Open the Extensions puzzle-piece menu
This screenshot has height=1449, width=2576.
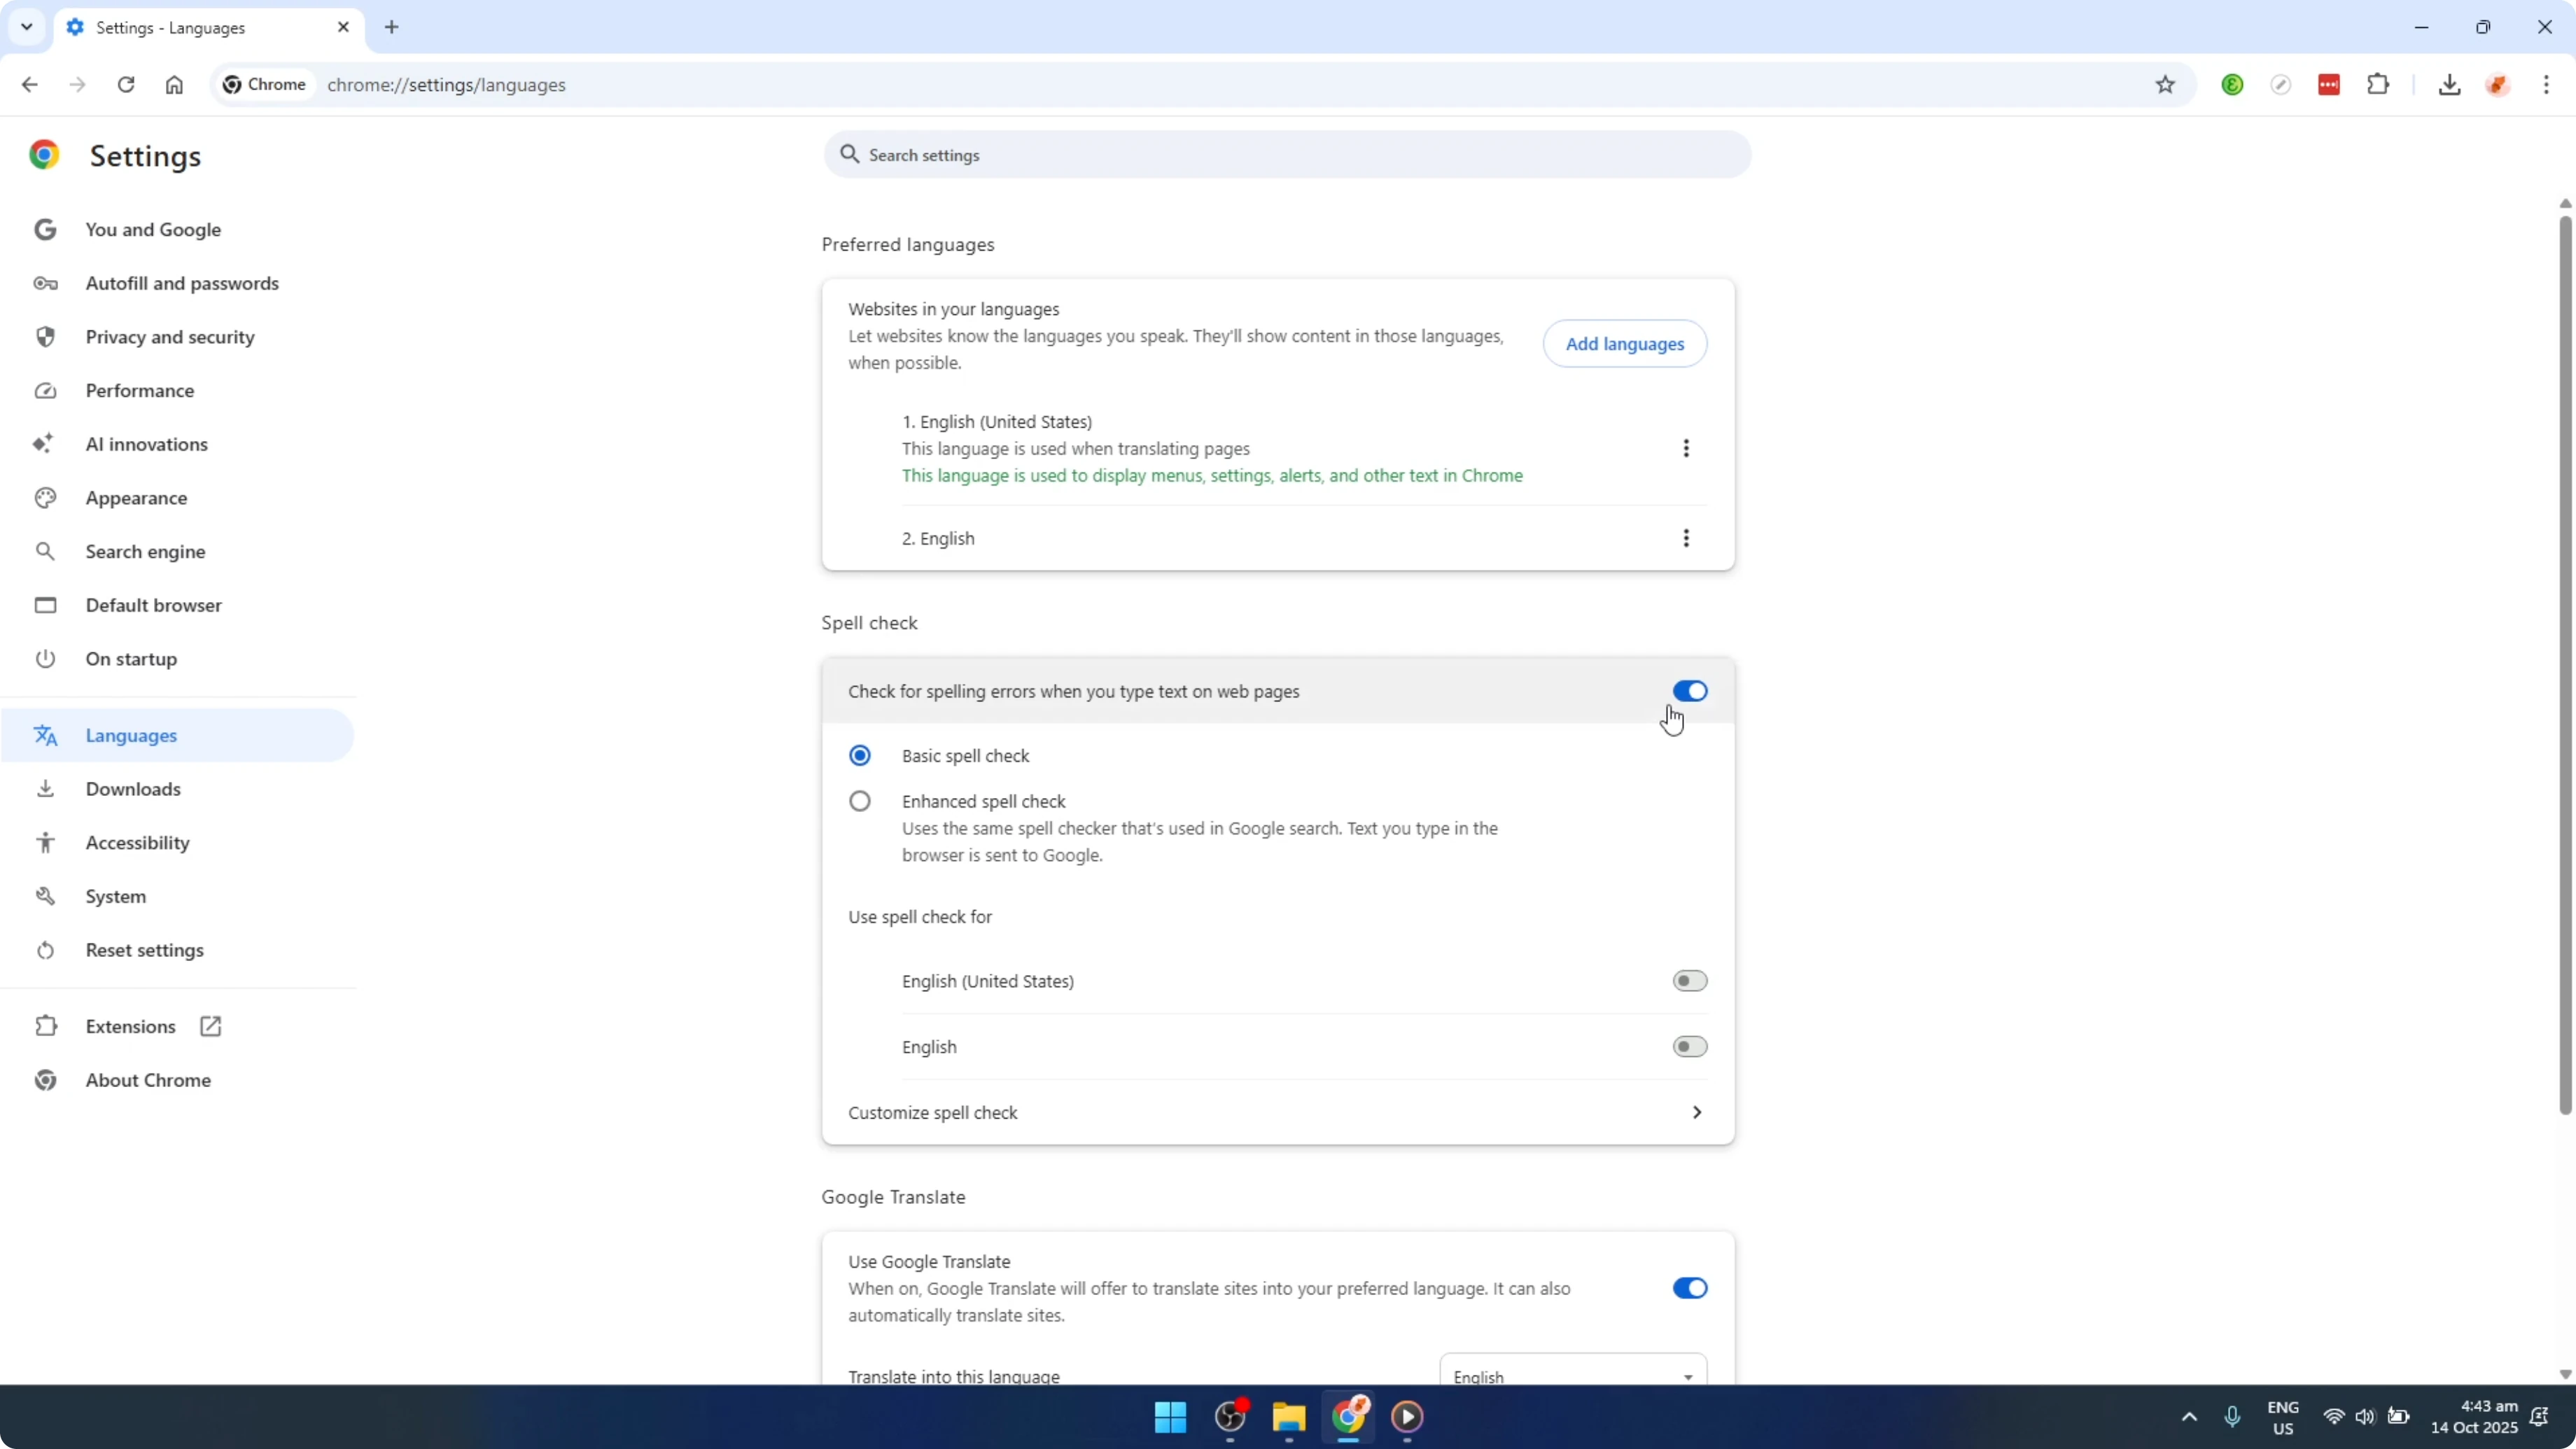click(x=2378, y=85)
